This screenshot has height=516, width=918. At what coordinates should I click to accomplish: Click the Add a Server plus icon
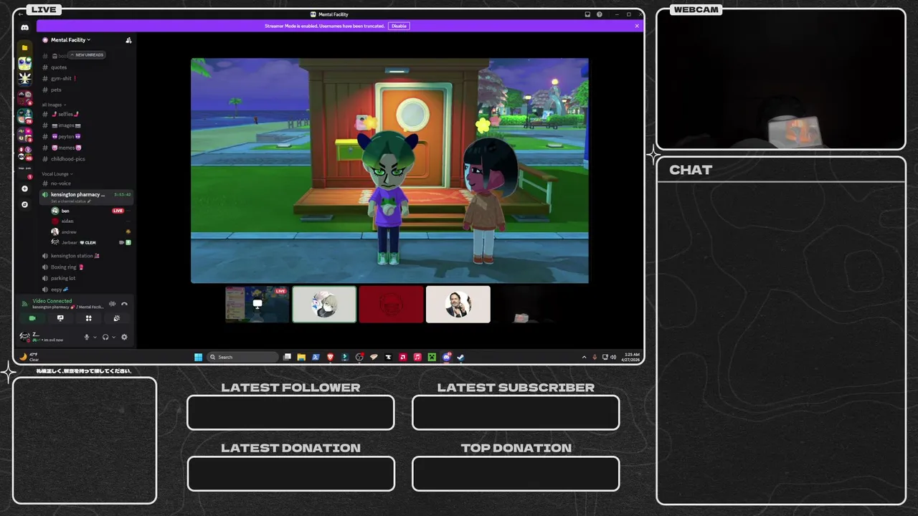24,188
